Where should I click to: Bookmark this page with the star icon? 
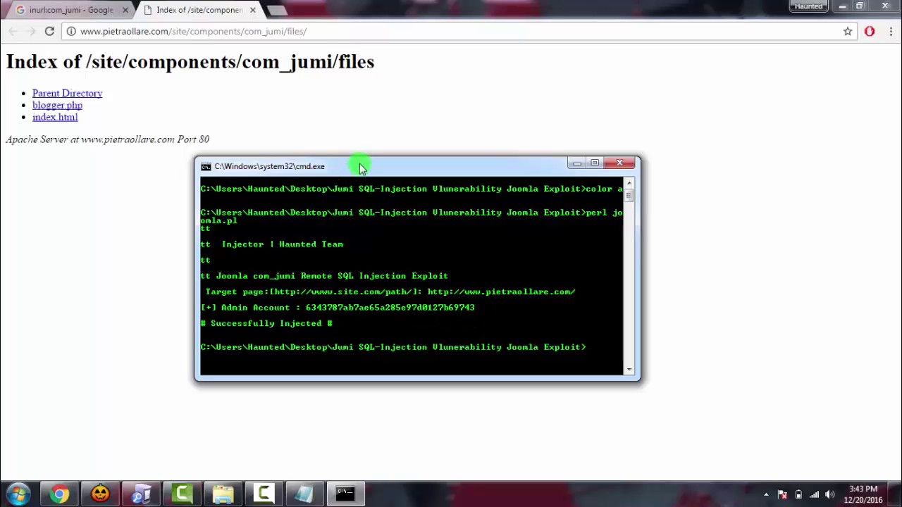coord(848,31)
